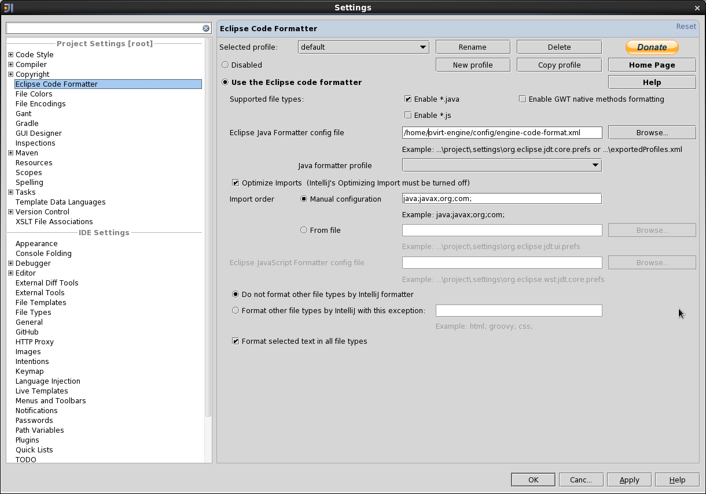Expand the Code Style tree node
The image size is (706, 494).
tap(10, 55)
